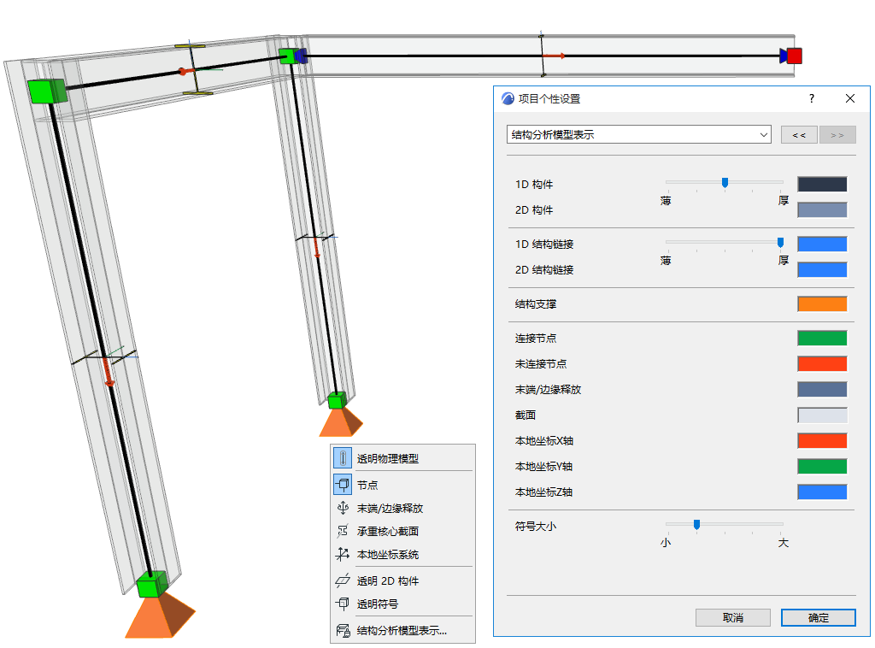The width and height of the screenshot is (875, 648).
Task: Select the orange support under right column
Action: click(x=340, y=422)
